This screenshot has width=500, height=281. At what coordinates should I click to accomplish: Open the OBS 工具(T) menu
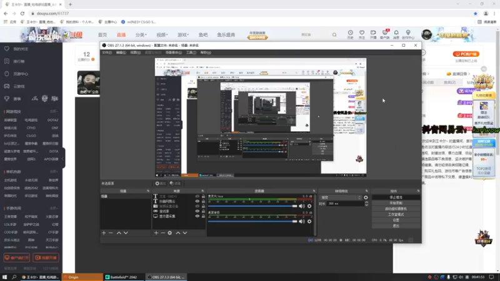click(191, 52)
